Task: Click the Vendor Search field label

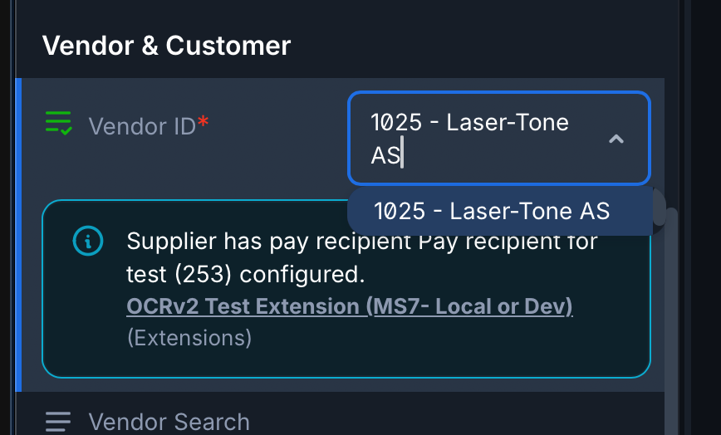Action: (x=169, y=422)
